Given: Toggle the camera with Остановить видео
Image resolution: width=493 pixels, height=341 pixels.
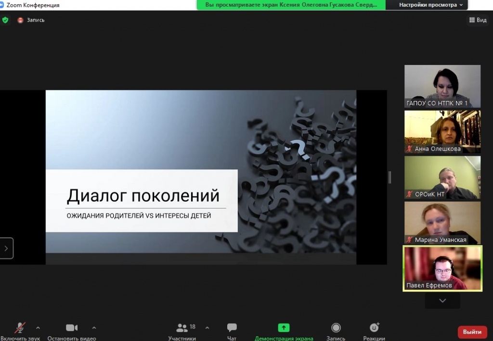Looking at the screenshot, I should coord(72,328).
